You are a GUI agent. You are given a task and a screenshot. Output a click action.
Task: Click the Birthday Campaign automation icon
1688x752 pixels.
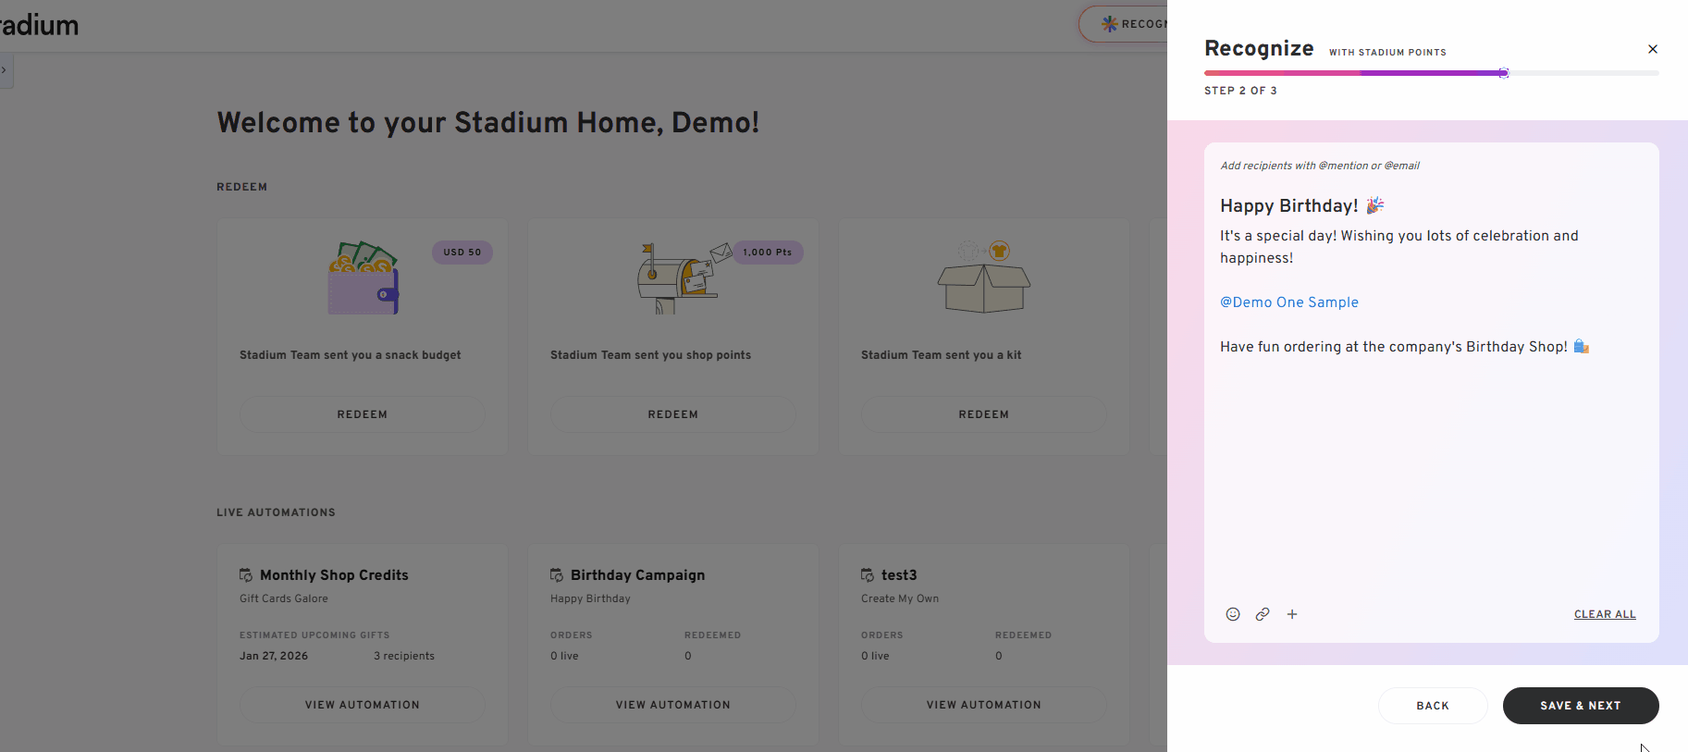557,575
